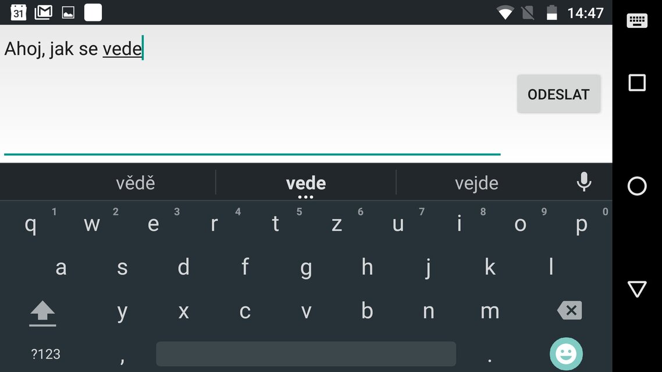Open the Gmail notification icon

(x=44, y=12)
